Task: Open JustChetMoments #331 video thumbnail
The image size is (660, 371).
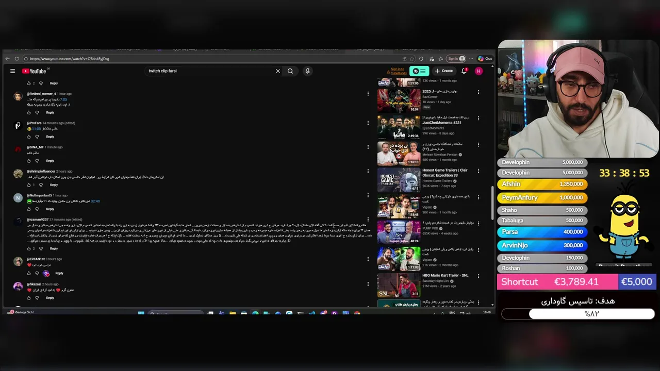Action: pyautogui.click(x=399, y=127)
